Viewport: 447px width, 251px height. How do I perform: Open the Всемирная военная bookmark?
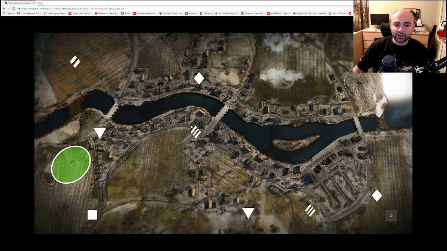[145, 13]
